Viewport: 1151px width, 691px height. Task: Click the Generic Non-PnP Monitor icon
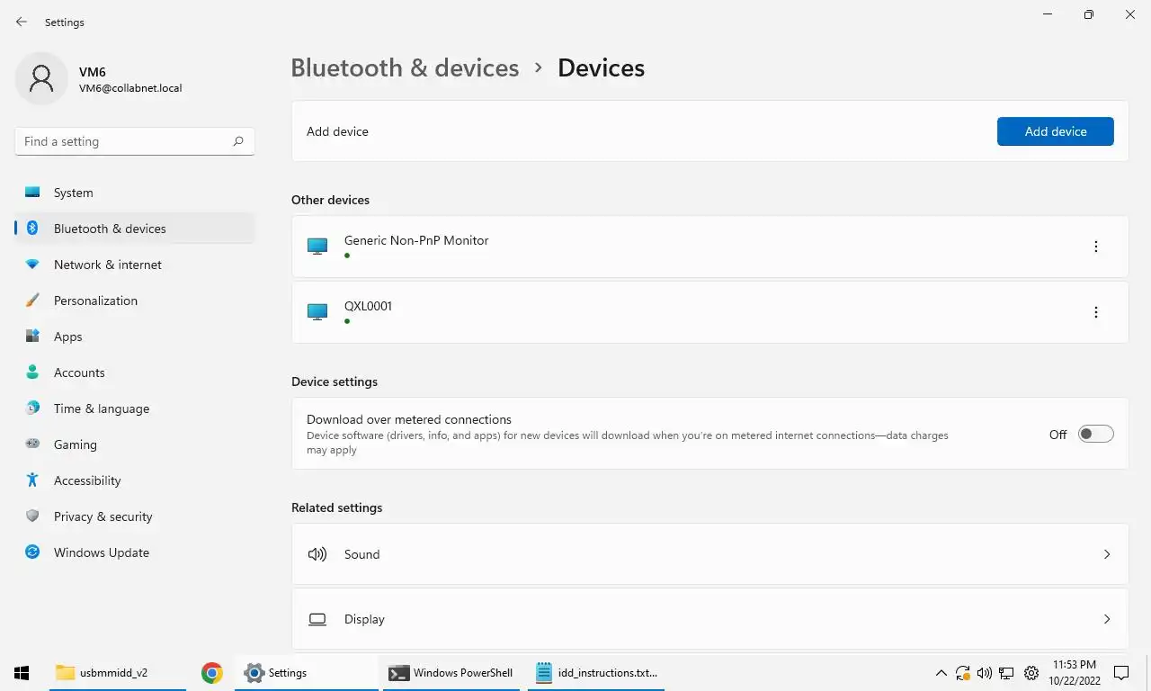[317, 246]
